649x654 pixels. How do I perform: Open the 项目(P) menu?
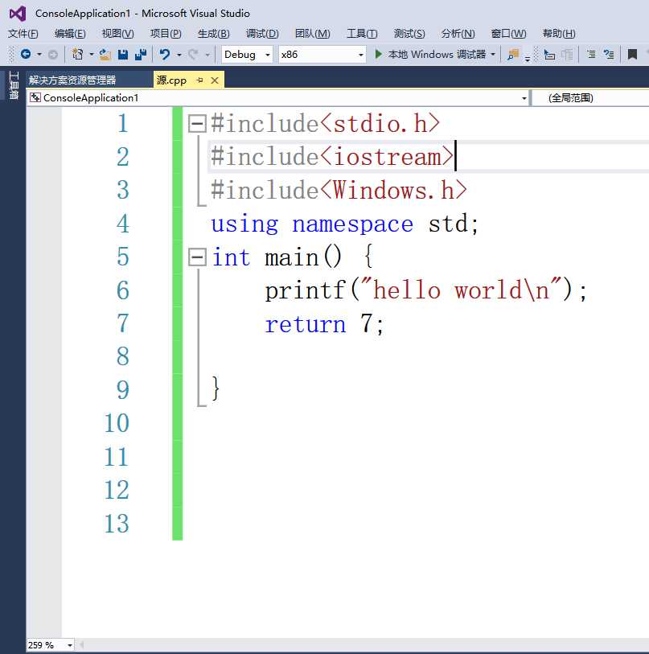click(x=166, y=33)
